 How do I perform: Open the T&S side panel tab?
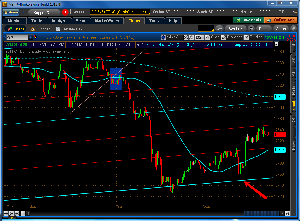(x=294, y=61)
